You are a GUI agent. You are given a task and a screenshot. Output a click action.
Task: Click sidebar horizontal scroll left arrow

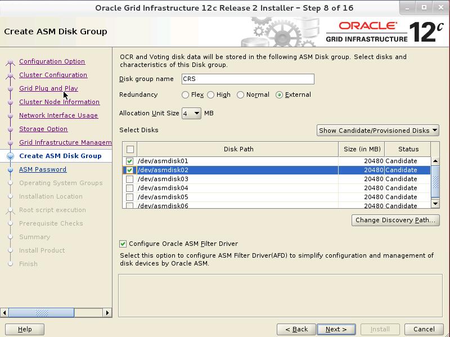pyautogui.click(x=4, y=313)
